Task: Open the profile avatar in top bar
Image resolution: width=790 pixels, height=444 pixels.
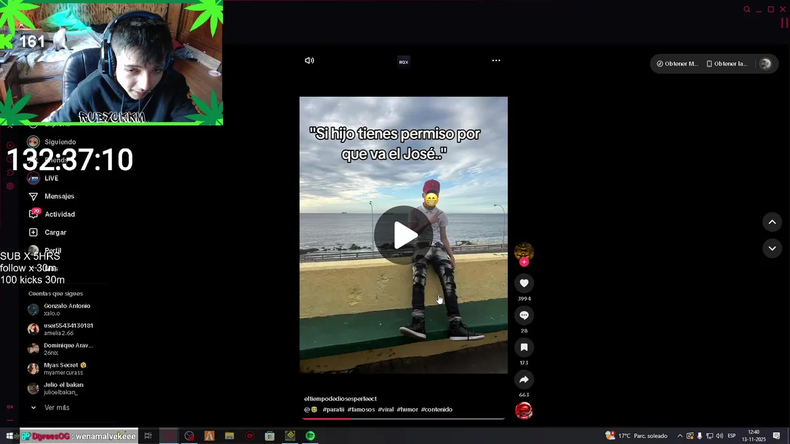Action: (765, 64)
